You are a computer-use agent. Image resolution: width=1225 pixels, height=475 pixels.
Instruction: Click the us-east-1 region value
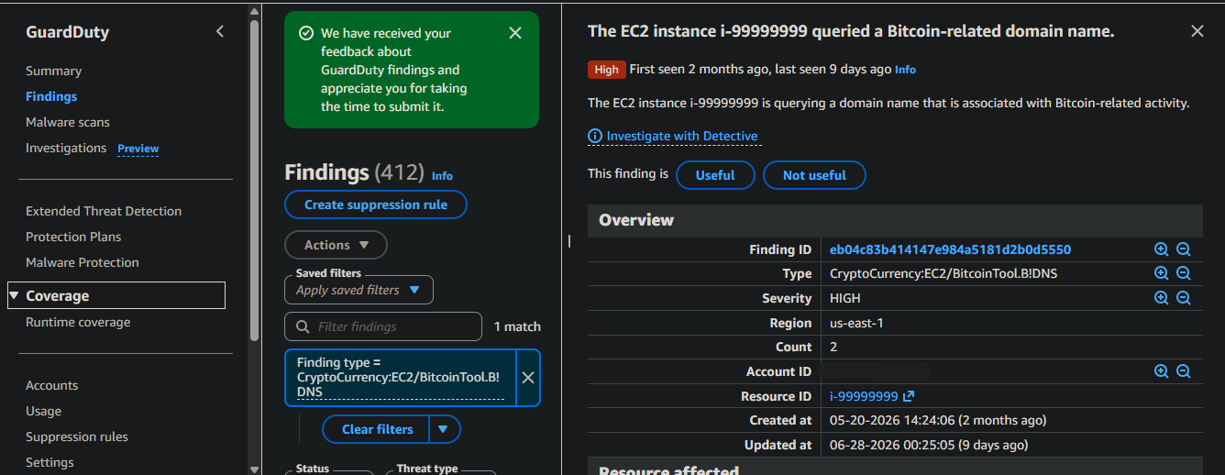click(856, 323)
